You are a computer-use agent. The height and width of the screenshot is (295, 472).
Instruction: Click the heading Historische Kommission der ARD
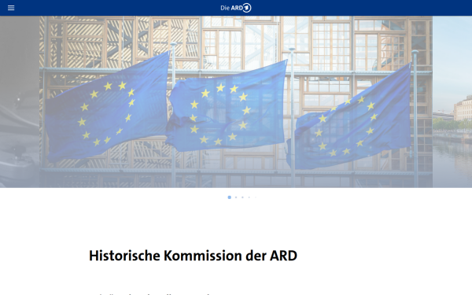click(x=193, y=256)
